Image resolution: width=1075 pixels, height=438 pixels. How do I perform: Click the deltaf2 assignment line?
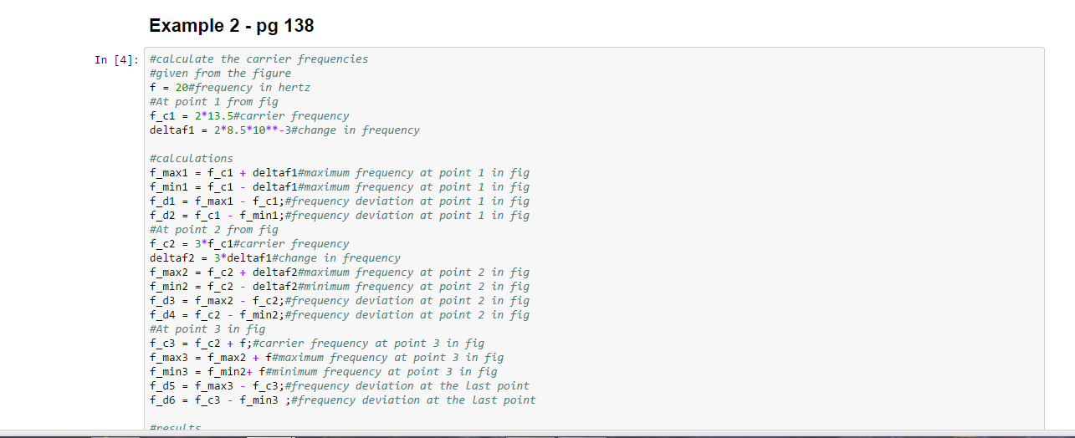[274, 258]
